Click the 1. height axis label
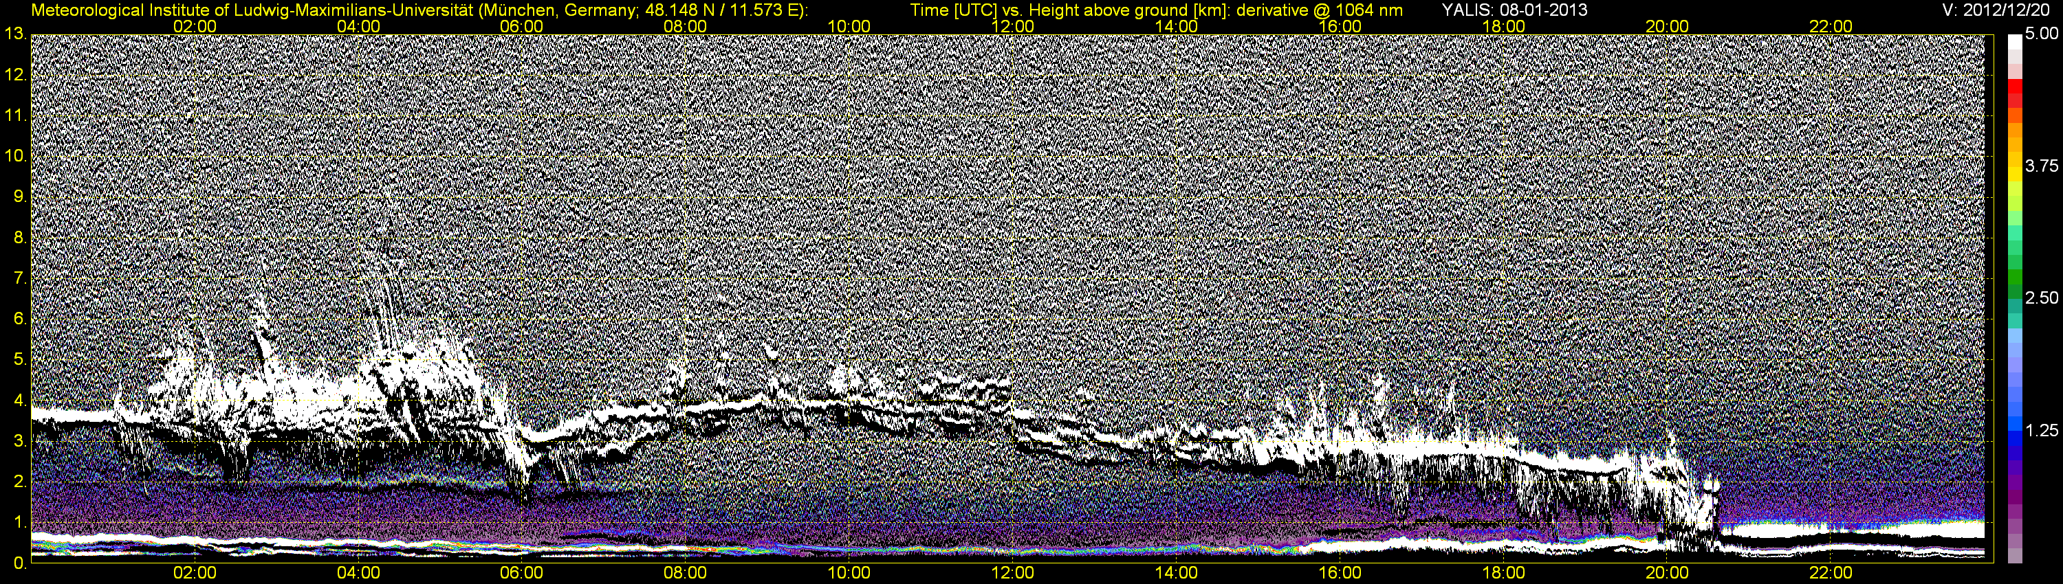The image size is (2063, 584). click(x=19, y=522)
